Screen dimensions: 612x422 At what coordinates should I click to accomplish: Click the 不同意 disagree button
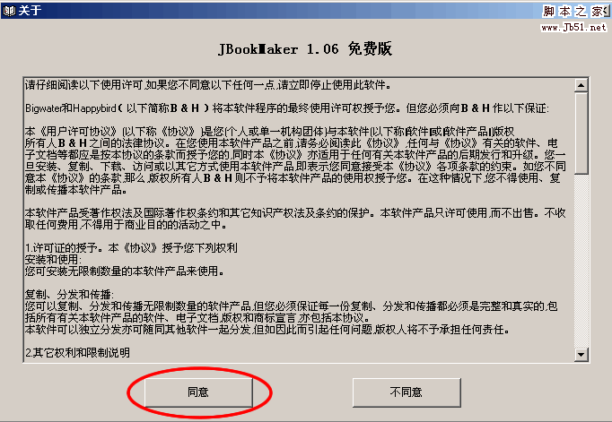pos(407,392)
